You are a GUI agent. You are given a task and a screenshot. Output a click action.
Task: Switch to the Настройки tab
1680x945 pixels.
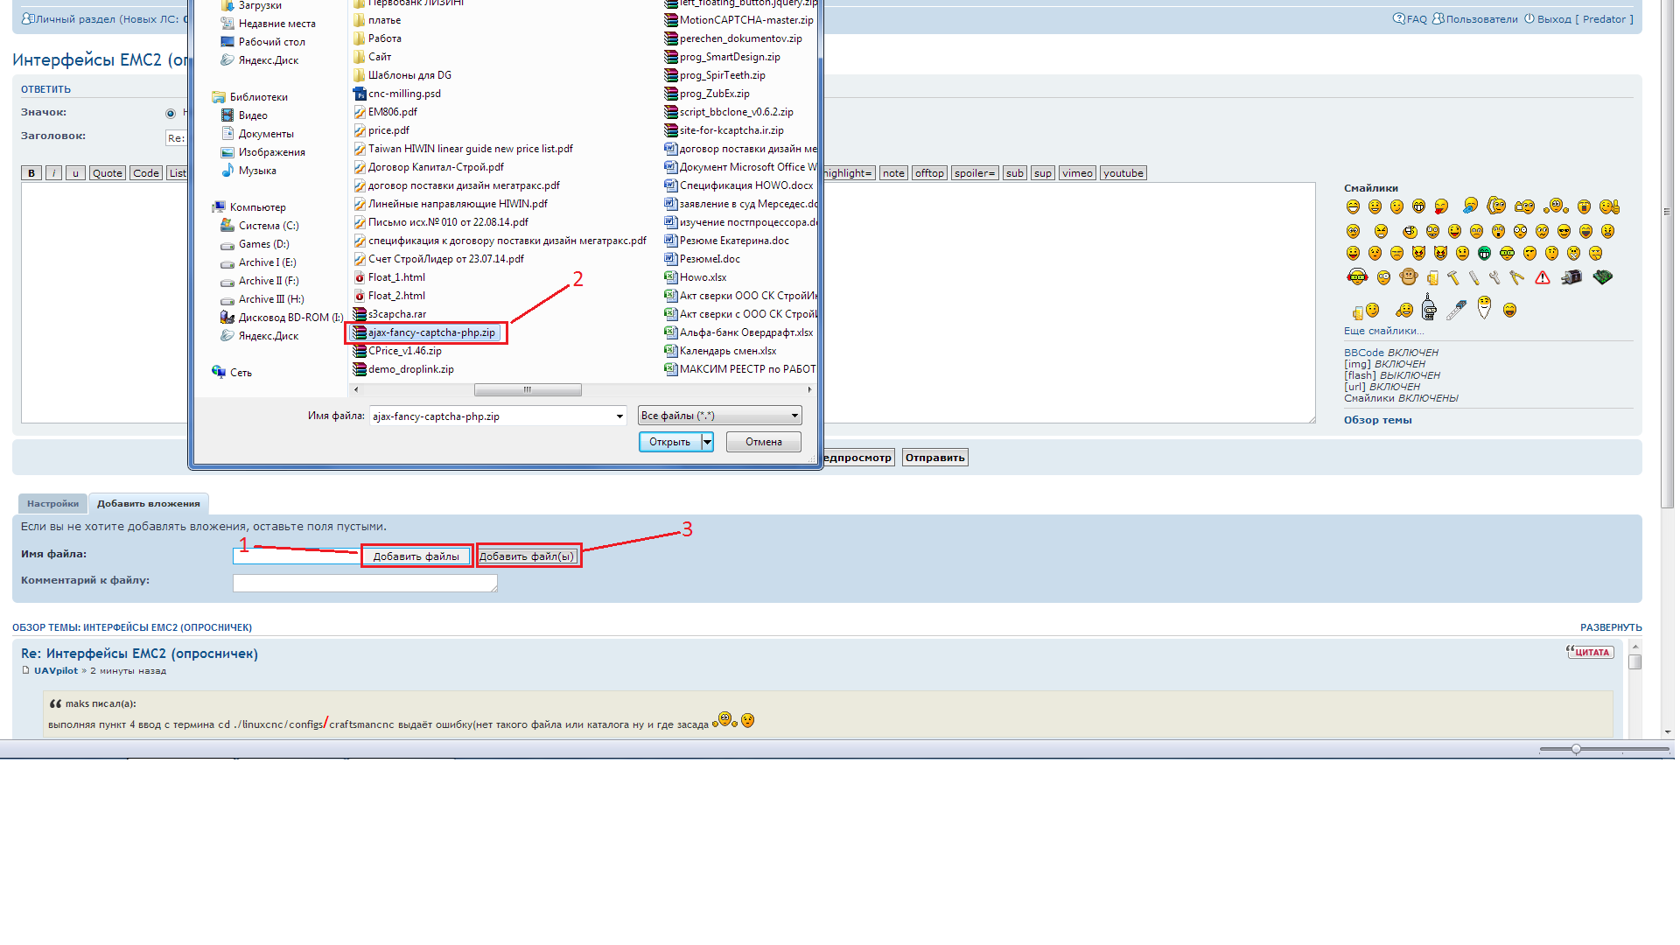(x=52, y=504)
